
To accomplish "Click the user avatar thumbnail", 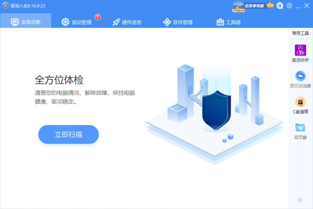I will pos(238,6).
